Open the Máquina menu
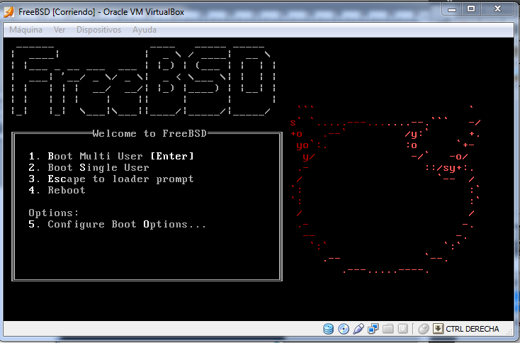Viewport: 520px width, 343px height. [26, 30]
